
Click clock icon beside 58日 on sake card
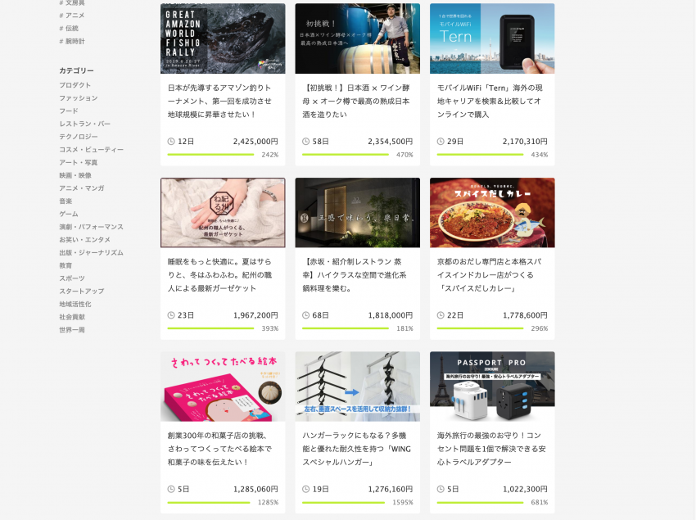pos(306,142)
